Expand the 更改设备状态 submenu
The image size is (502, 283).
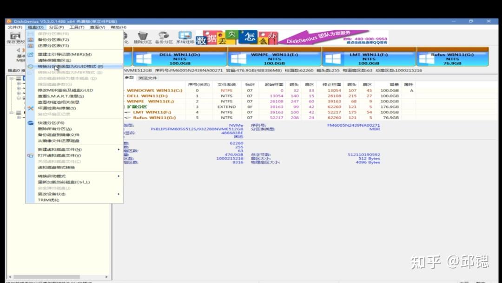74,194
